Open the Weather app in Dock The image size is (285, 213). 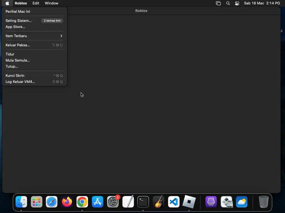(x=242, y=202)
